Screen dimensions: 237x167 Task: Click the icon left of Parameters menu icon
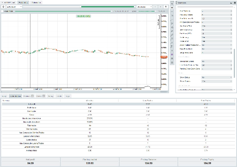[230, 3]
